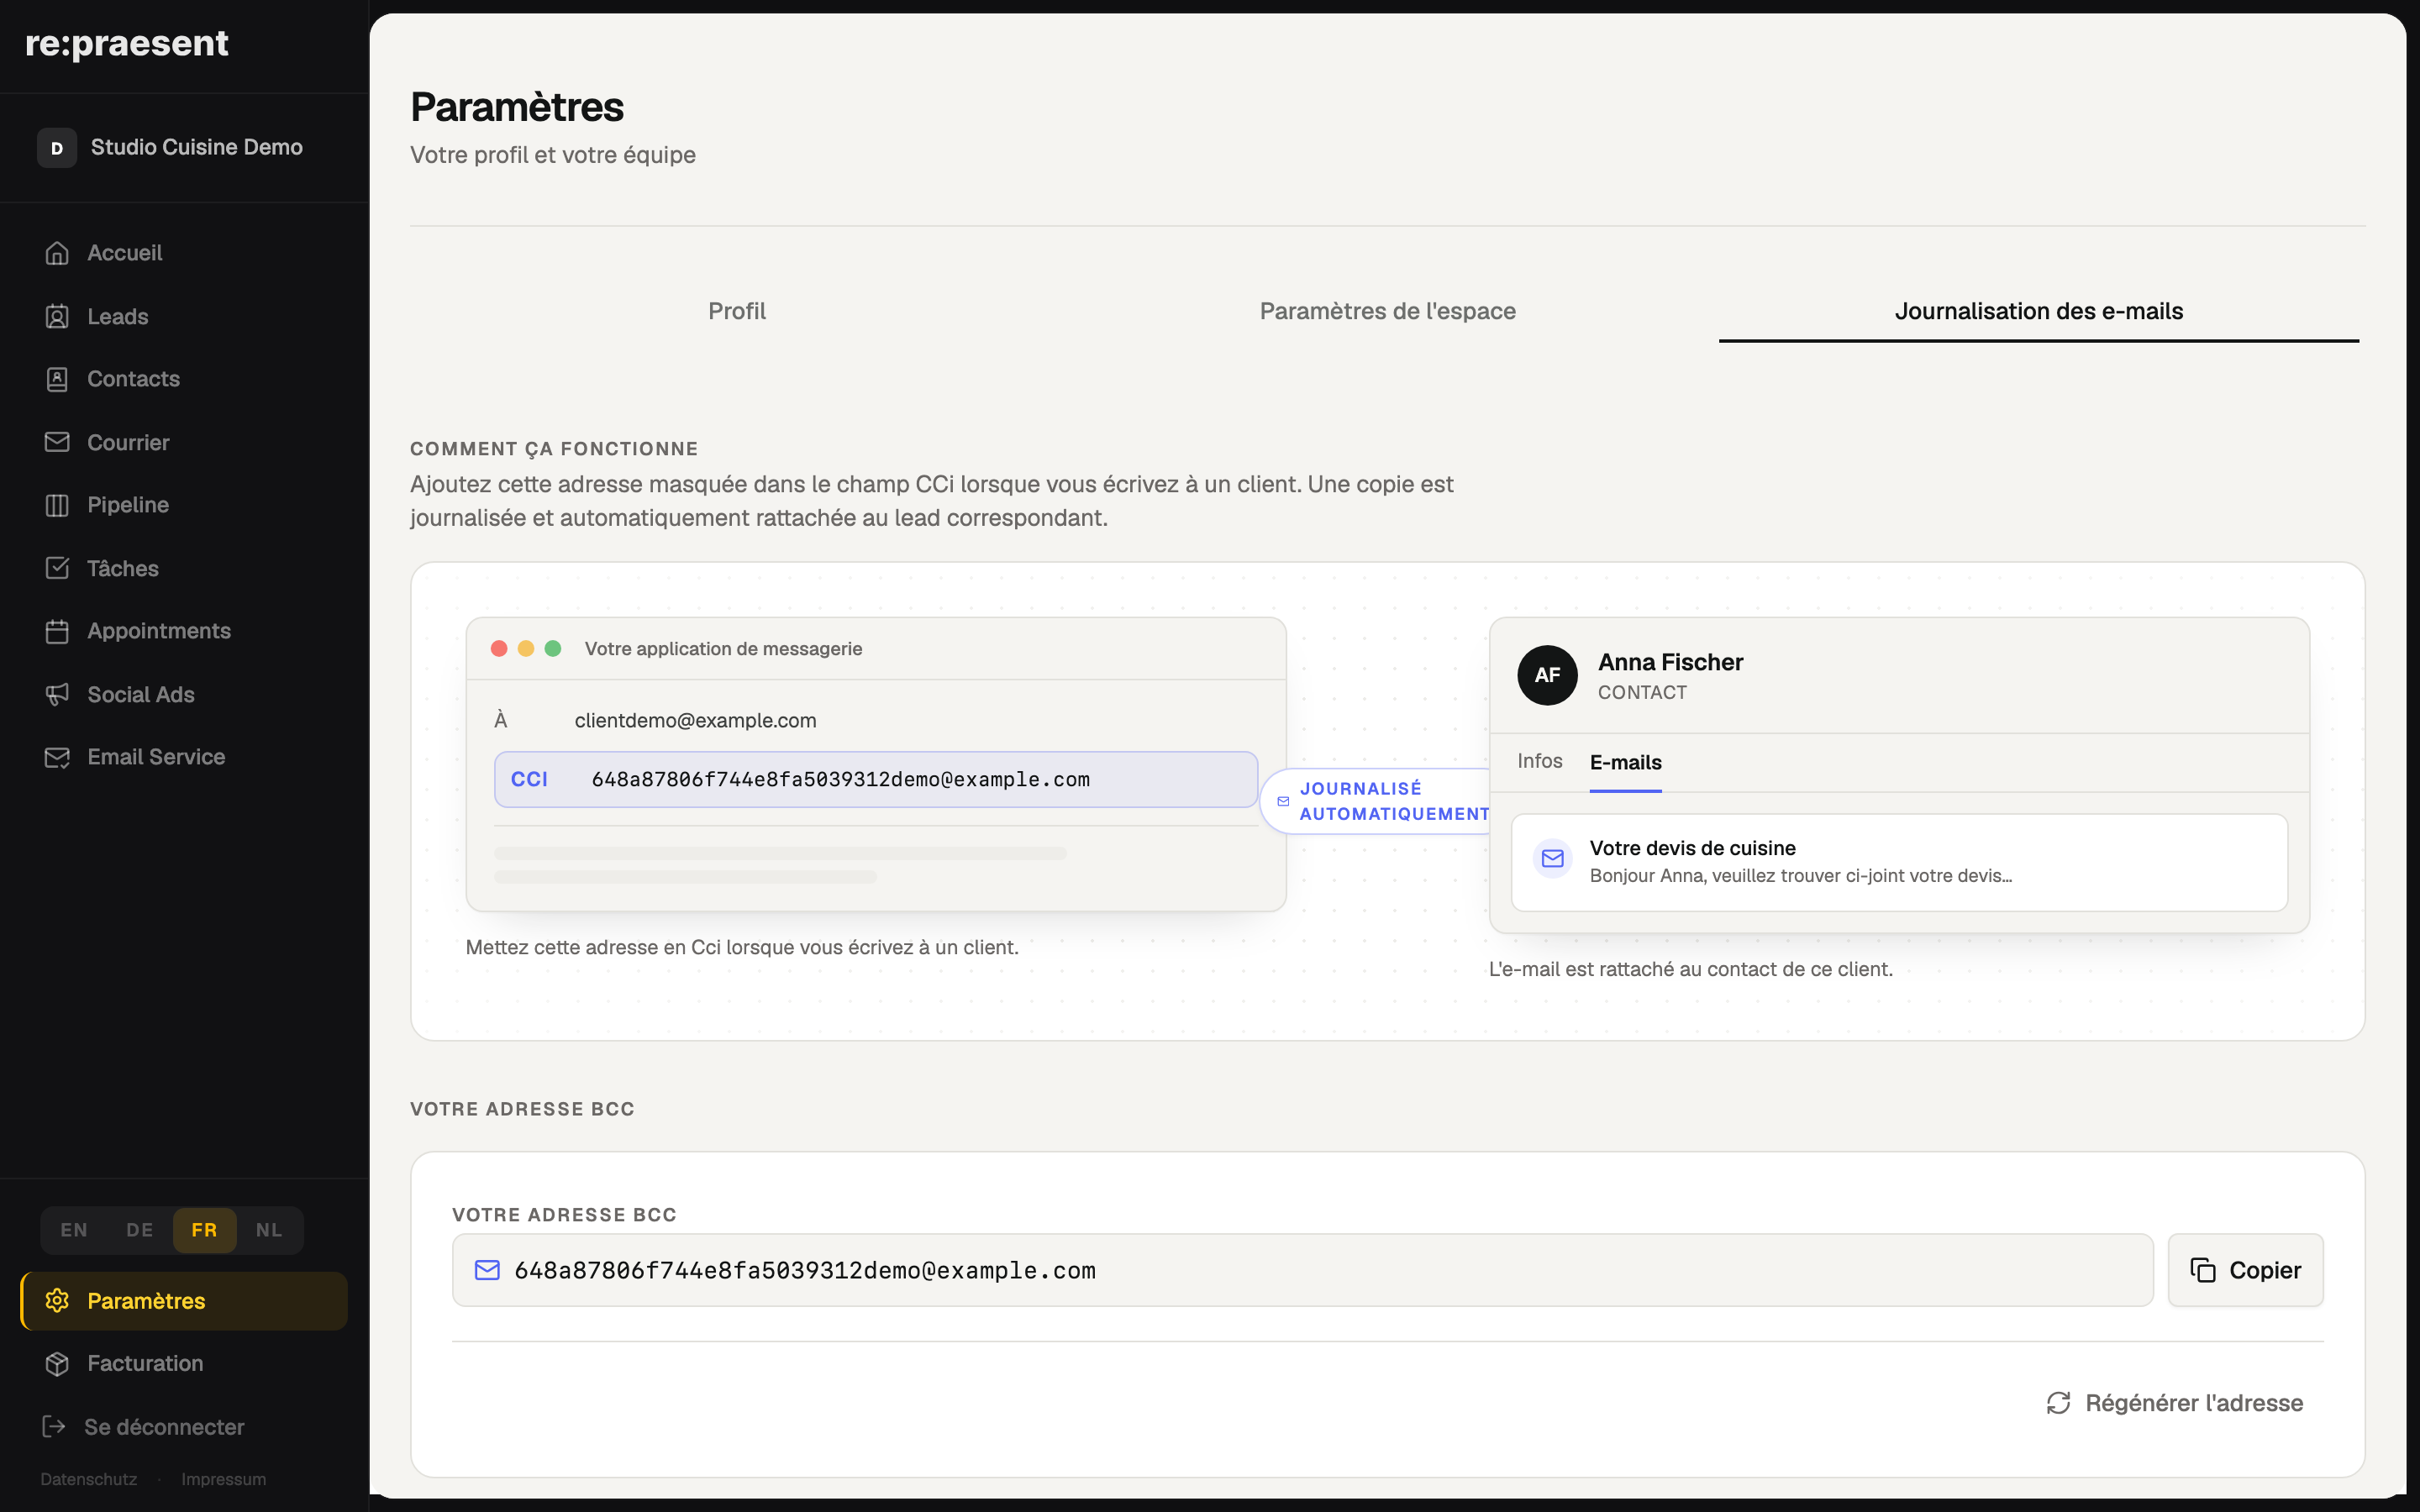The image size is (2420, 1512).
Task: Switch language to NL
Action: [x=269, y=1230]
